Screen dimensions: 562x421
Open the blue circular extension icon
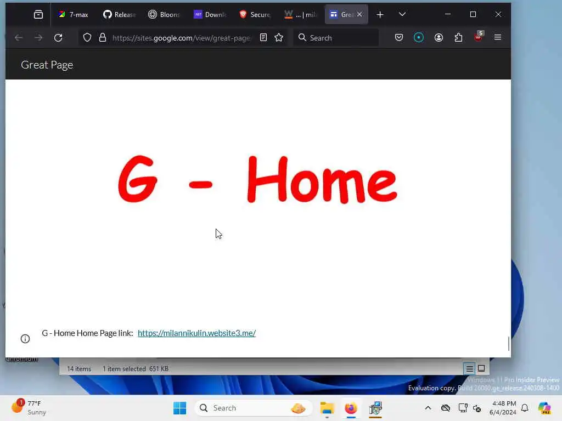419,38
